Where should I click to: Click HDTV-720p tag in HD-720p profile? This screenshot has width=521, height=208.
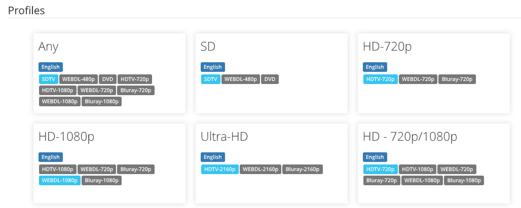click(381, 79)
